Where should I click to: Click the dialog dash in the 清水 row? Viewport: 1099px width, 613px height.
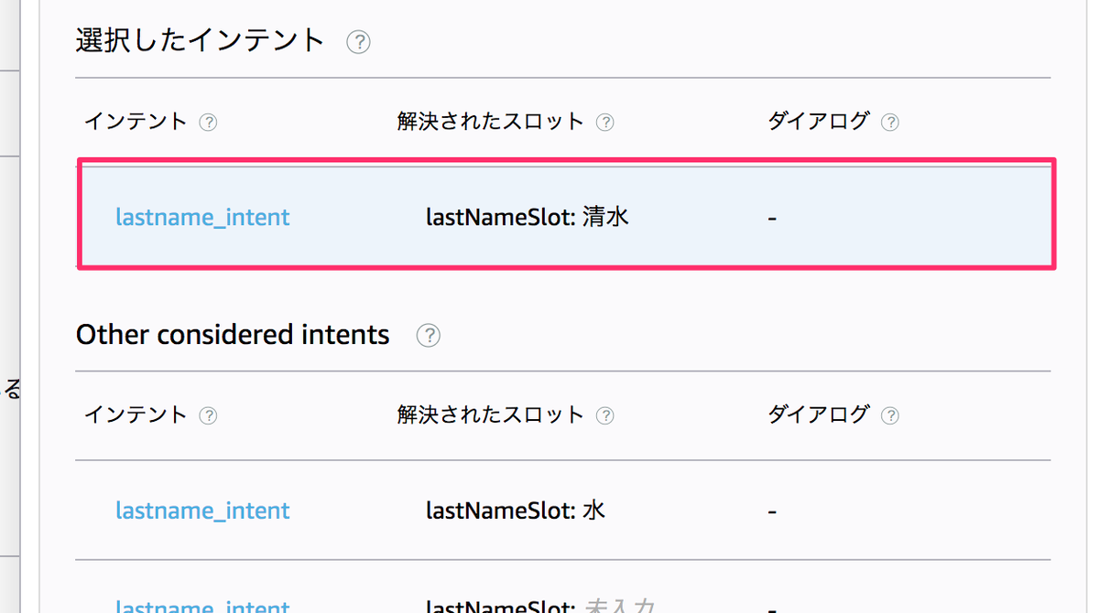[x=773, y=219]
